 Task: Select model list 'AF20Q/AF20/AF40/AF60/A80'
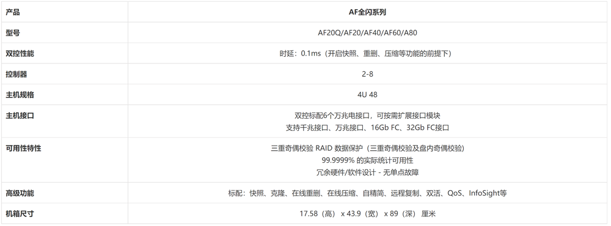(x=367, y=33)
